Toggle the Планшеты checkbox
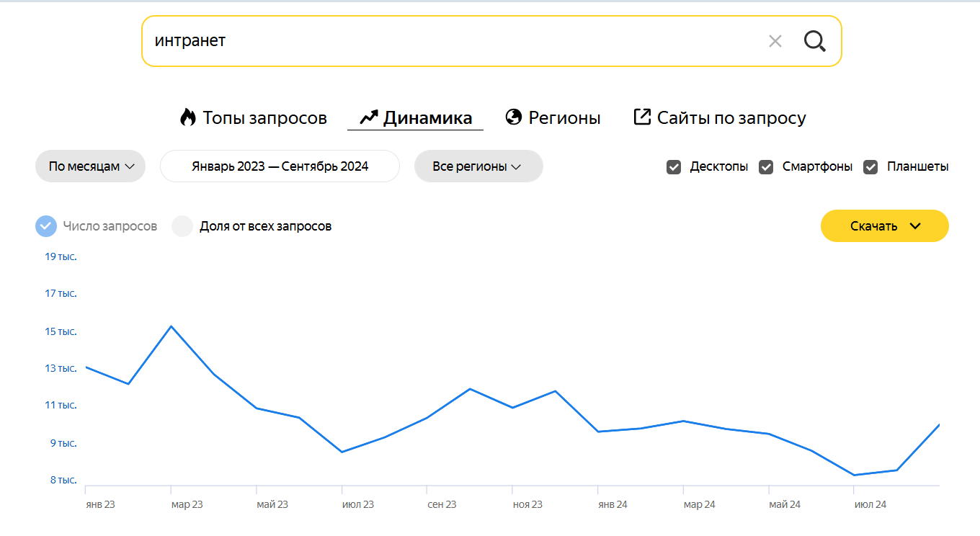Image resolution: width=980 pixels, height=536 pixels. [x=871, y=167]
